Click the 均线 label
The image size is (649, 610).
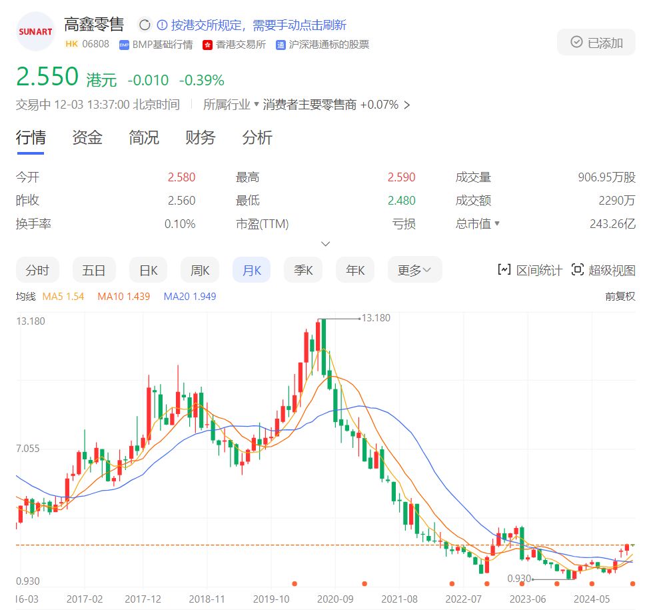[26, 297]
